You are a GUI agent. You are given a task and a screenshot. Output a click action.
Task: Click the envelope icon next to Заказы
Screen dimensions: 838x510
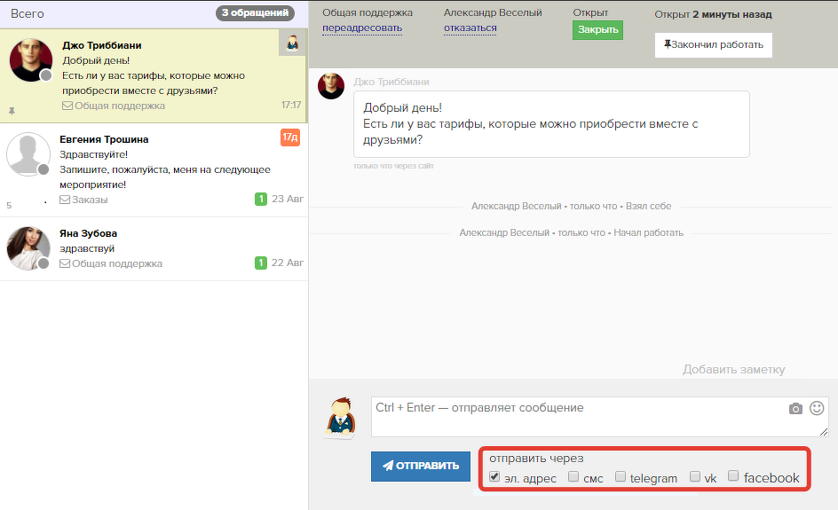[65, 200]
